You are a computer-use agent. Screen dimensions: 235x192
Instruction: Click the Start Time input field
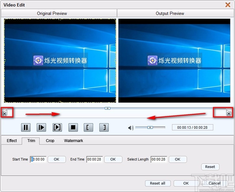[38, 159]
